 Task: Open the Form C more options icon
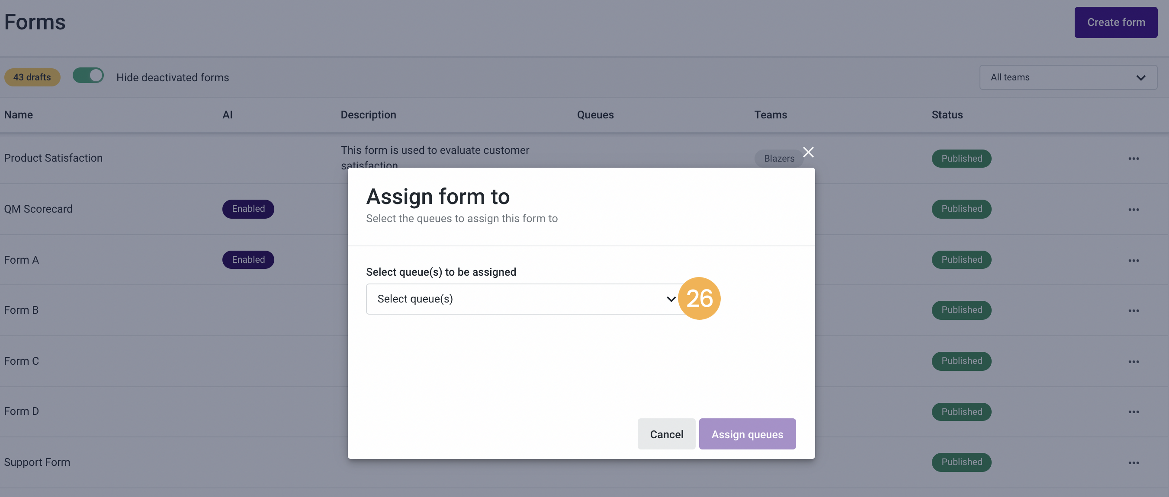tap(1133, 361)
